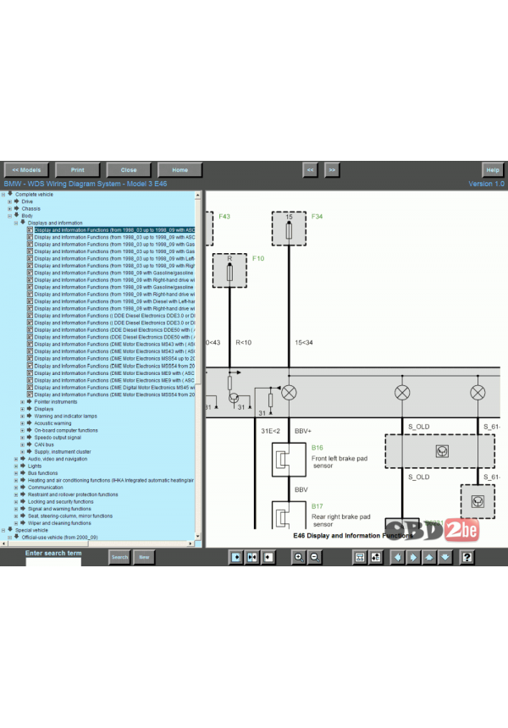The width and height of the screenshot is (508, 728).
Task: Collapse the Complete vehicle root node
Action: (x=3, y=195)
